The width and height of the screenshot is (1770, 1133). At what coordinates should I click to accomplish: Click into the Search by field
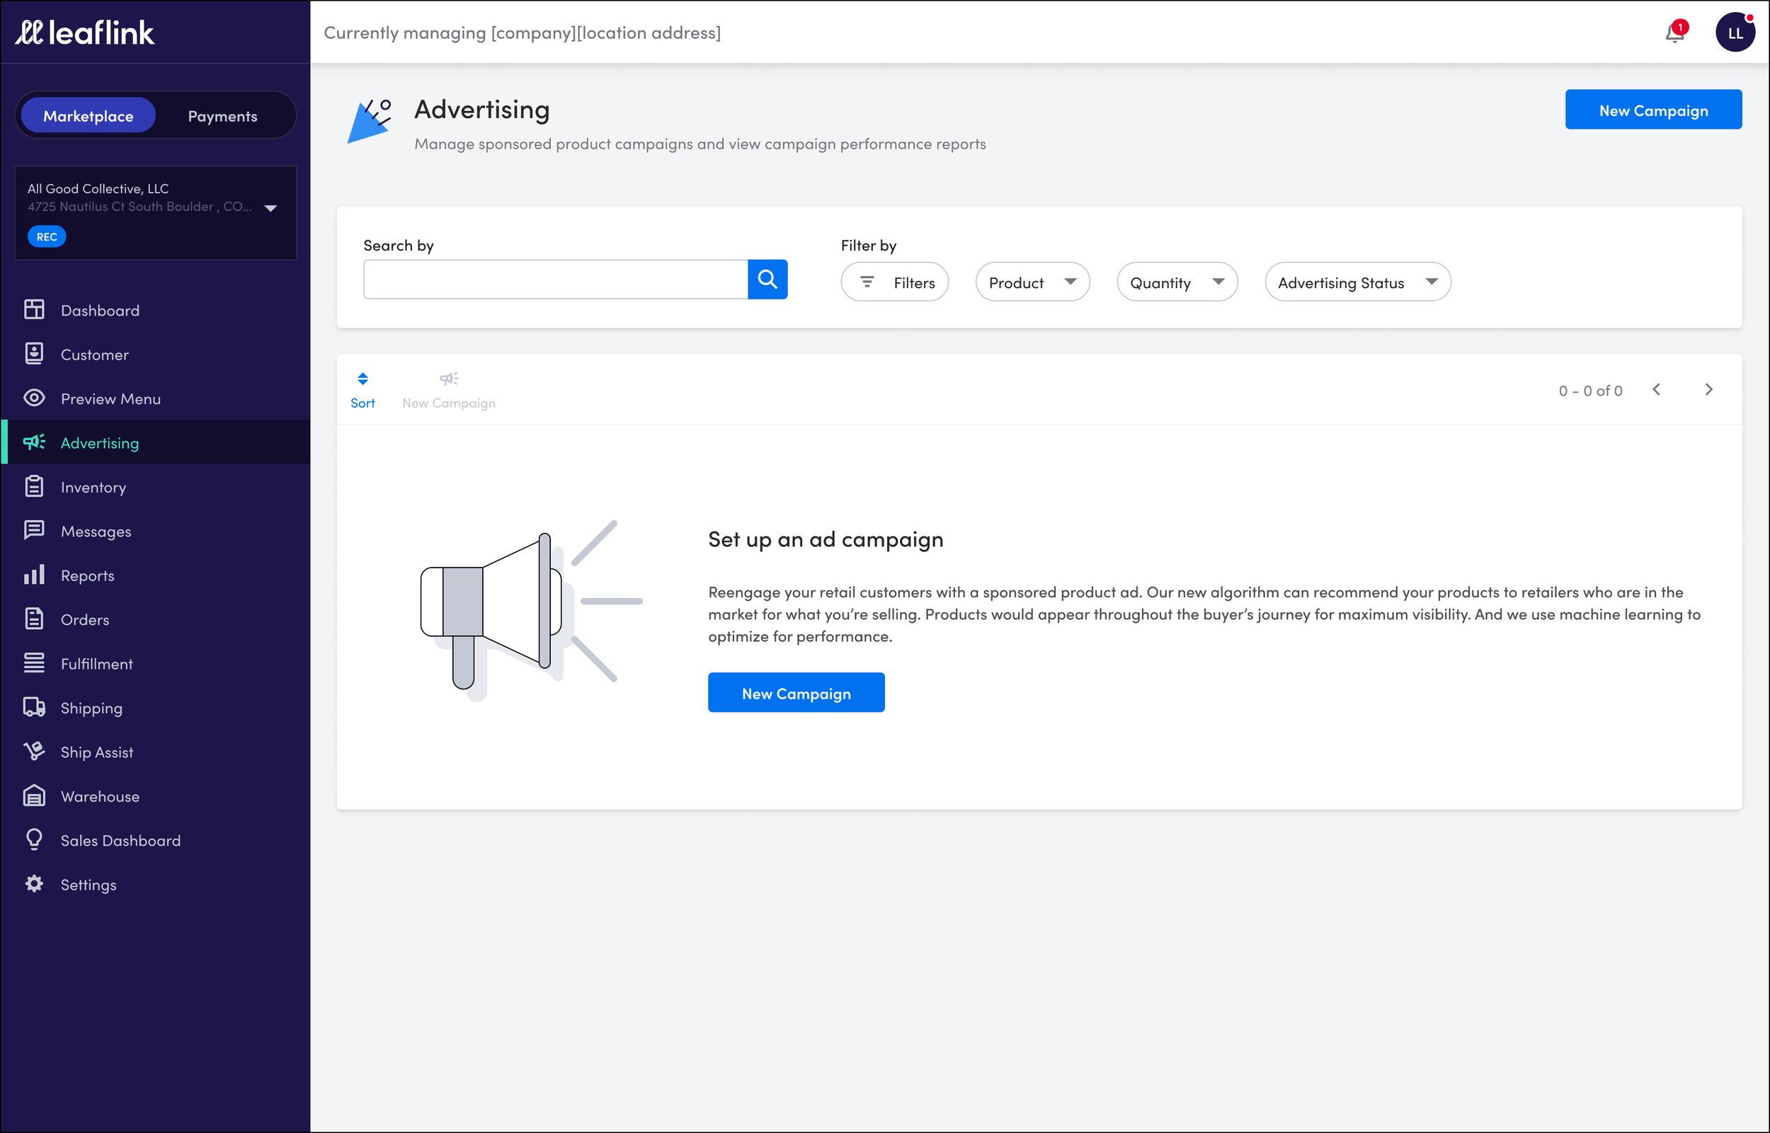coord(555,280)
